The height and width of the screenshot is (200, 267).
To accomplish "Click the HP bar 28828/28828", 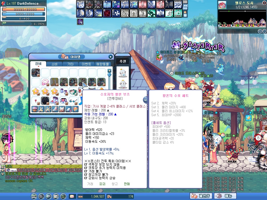I will 23,9.
